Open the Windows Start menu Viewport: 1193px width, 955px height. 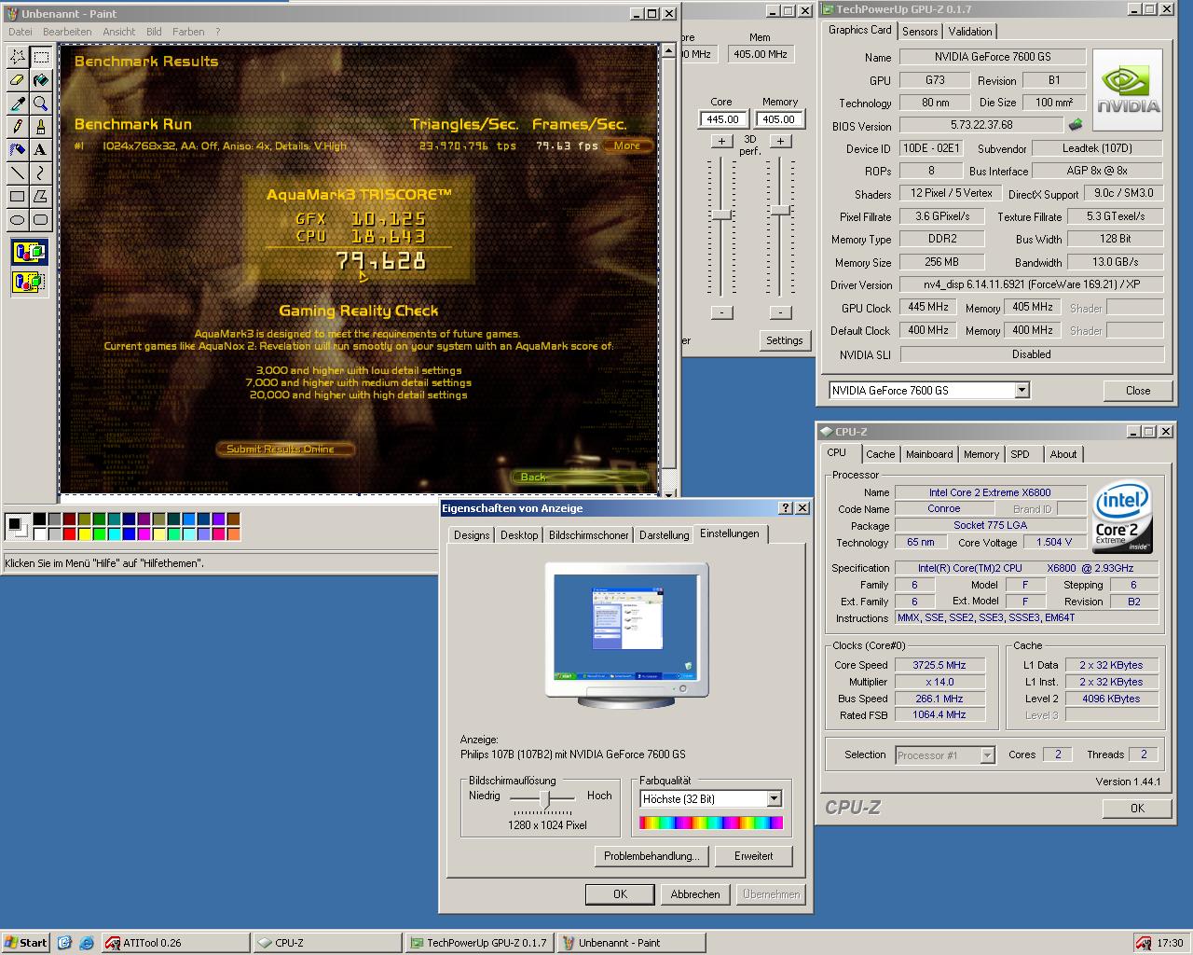[x=25, y=943]
